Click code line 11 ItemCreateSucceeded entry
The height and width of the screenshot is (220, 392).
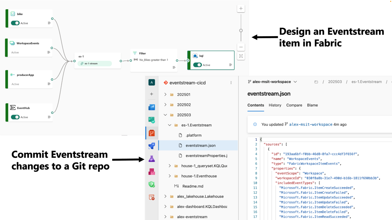pyautogui.click(x=317, y=188)
